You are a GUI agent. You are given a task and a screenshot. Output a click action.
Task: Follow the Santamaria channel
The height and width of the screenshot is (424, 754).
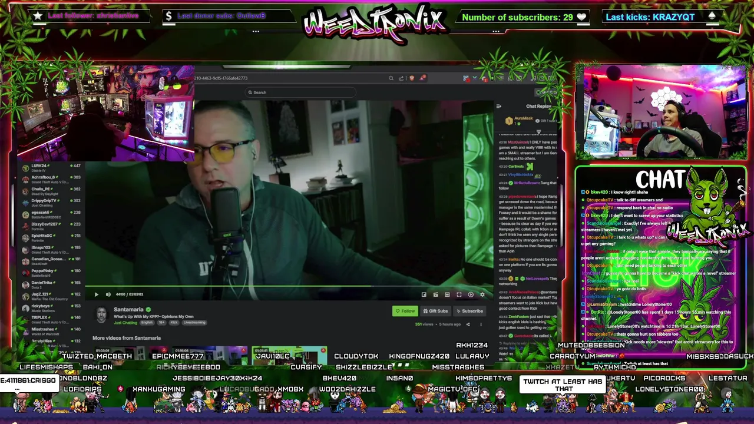(405, 311)
